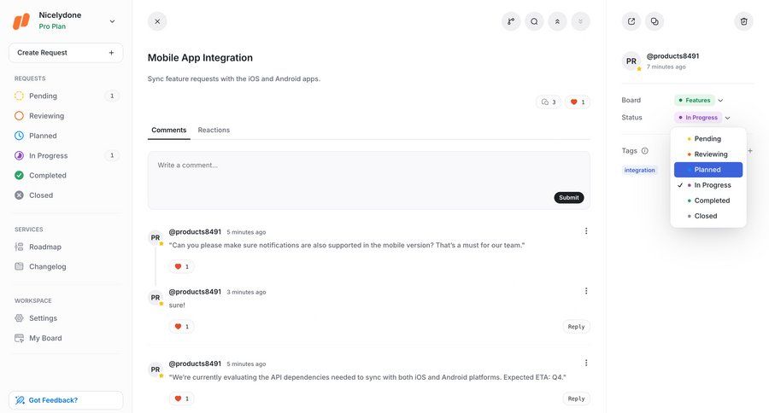Select Planned in the status menu
Screen dimensions: 769x413
(x=707, y=170)
